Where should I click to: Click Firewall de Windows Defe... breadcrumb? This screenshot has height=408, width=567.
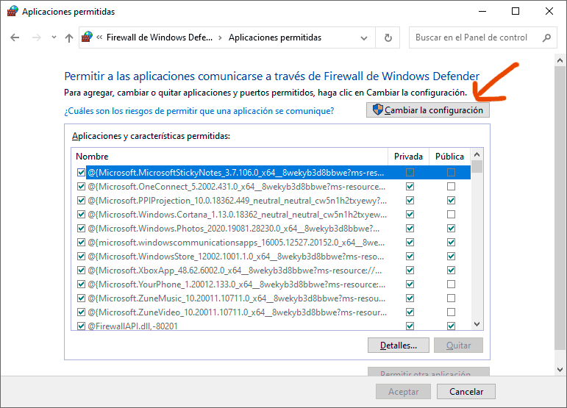click(160, 37)
